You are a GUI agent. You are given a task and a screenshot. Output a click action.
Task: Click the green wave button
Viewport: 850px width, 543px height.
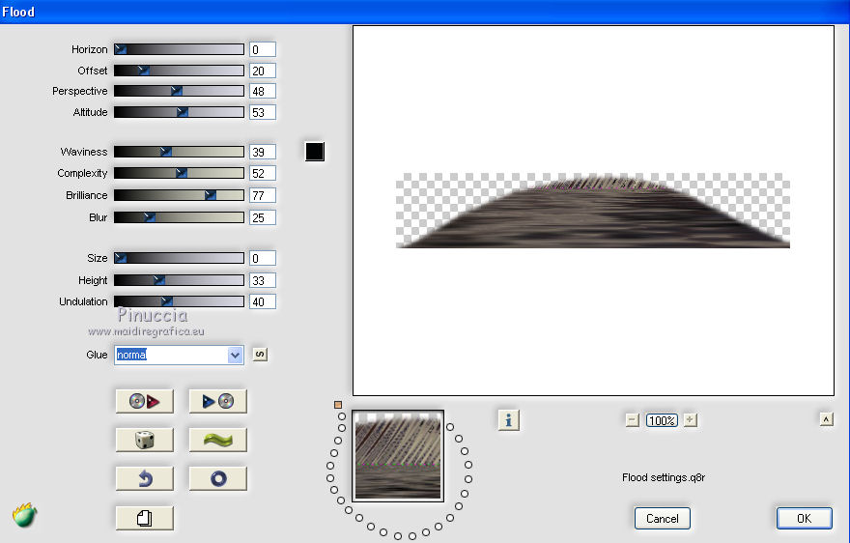(217, 440)
